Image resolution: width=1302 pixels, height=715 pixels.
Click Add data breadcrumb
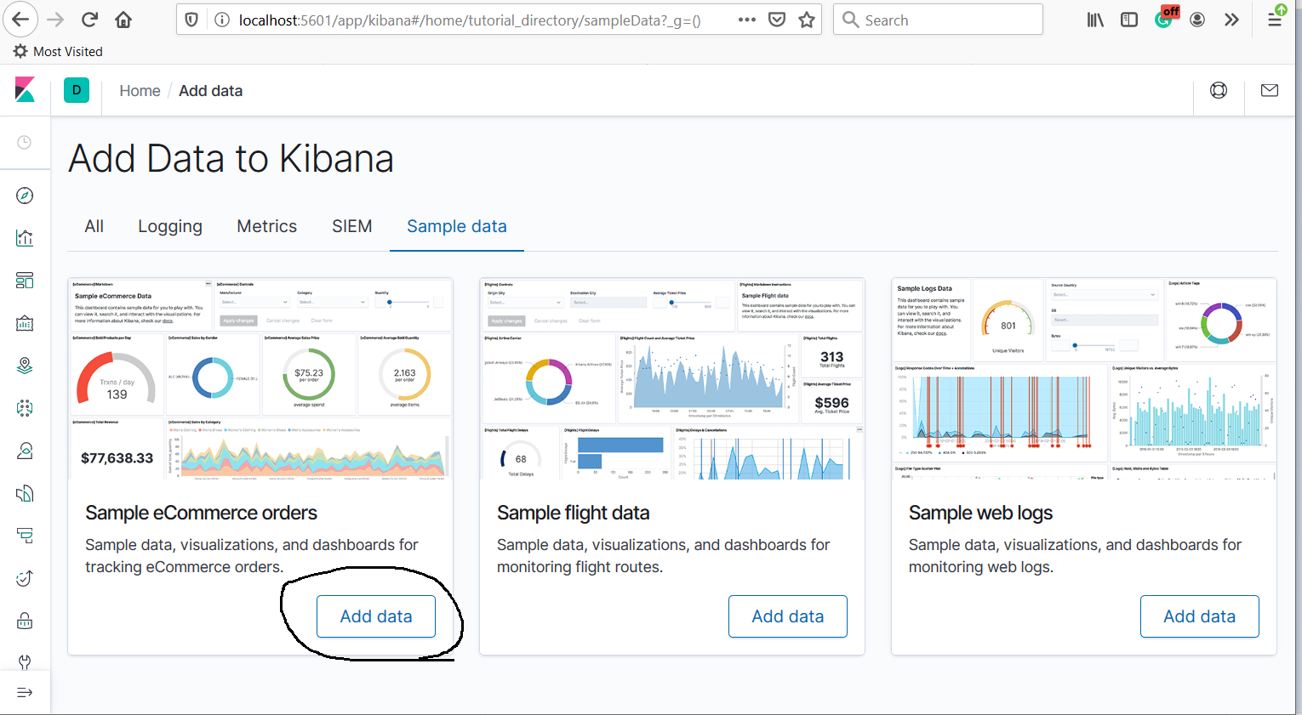pyautogui.click(x=210, y=91)
